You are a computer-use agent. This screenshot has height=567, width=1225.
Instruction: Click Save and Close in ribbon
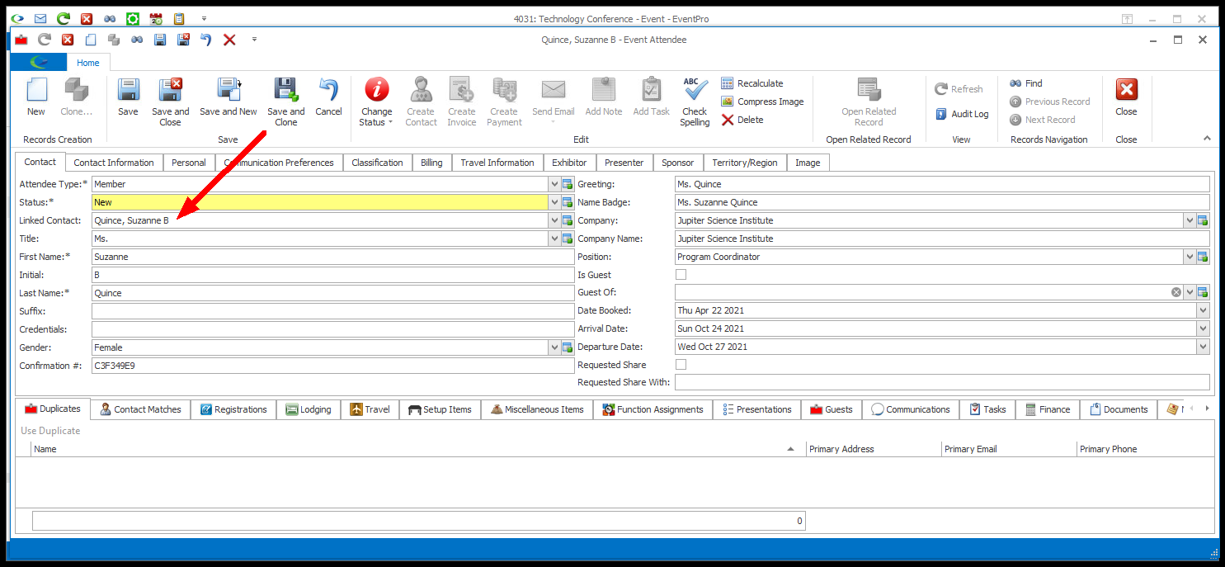click(171, 102)
